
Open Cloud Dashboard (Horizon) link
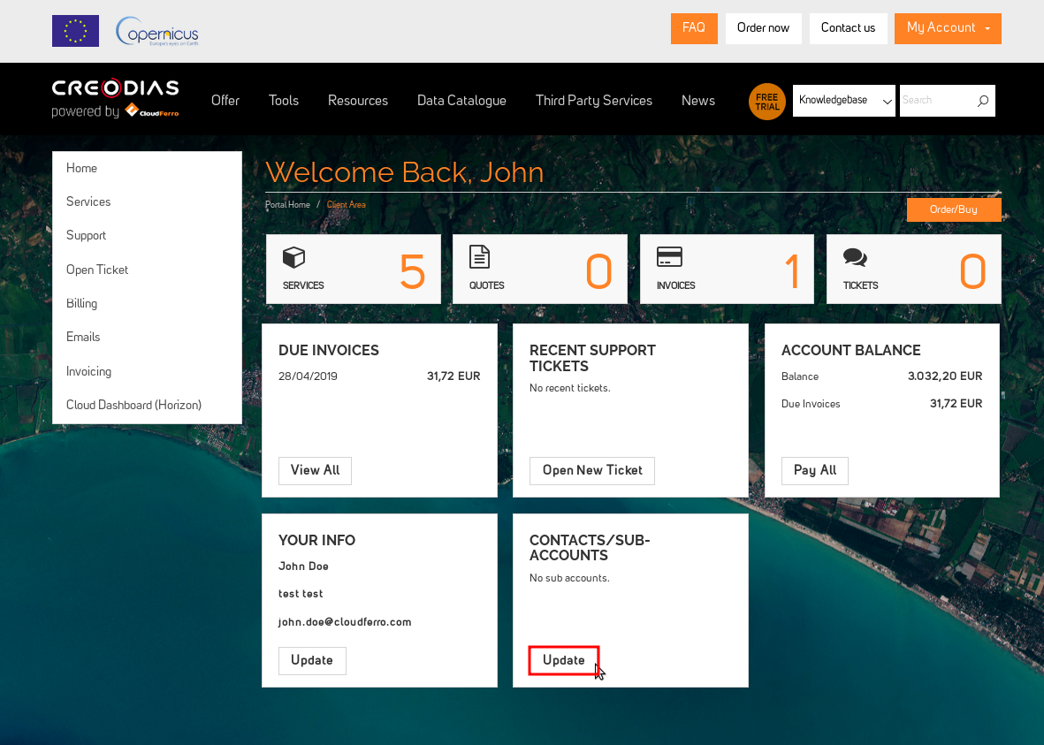[x=133, y=405]
